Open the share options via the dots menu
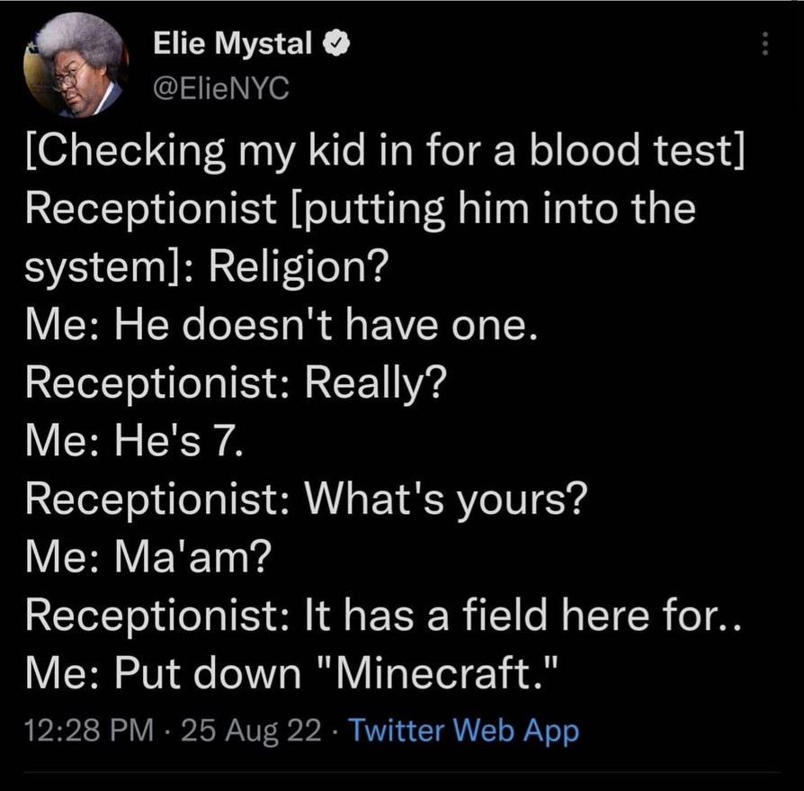 pos(764,43)
